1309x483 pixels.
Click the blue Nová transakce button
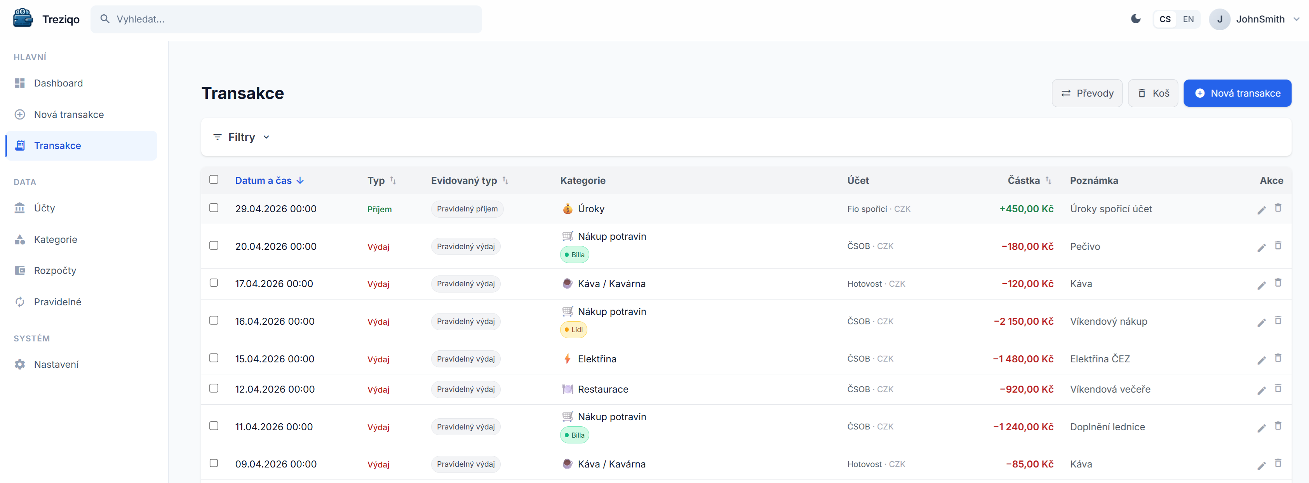(1237, 93)
